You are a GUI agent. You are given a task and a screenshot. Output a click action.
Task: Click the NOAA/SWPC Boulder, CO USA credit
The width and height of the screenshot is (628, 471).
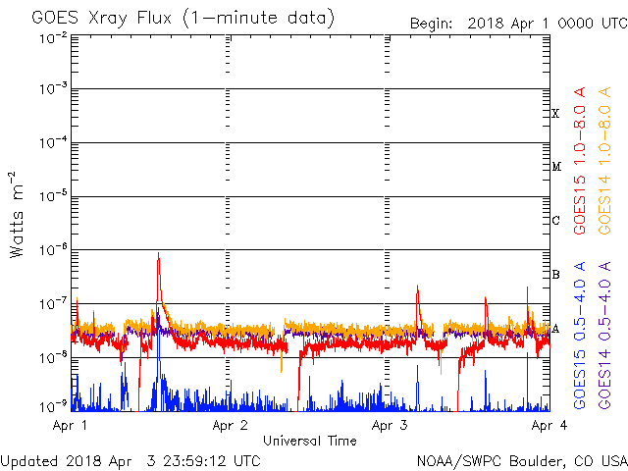521,460
